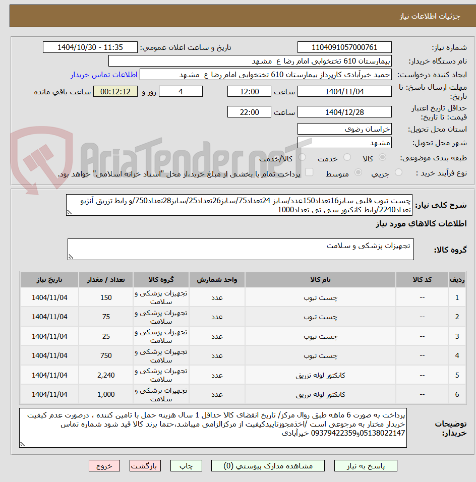Click چست تیوب name in row 3
This screenshot has height=482, width=476.
(x=320, y=337)
